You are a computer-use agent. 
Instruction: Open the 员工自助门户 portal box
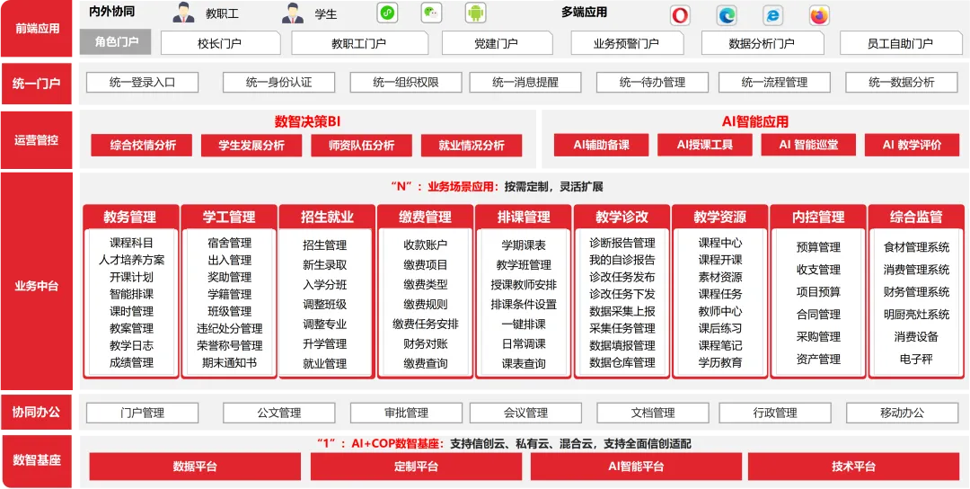[900, 43]
